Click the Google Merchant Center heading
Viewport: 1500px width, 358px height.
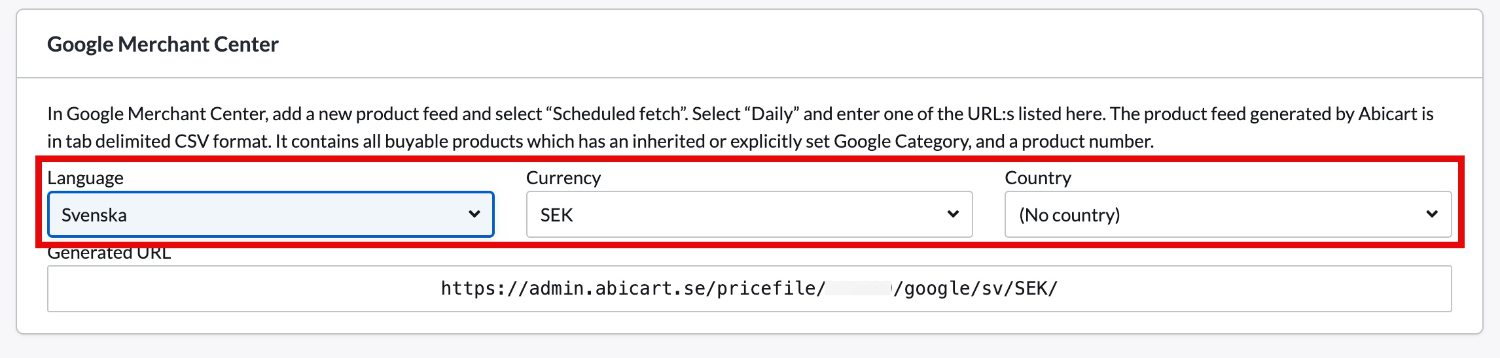(162, 44)
